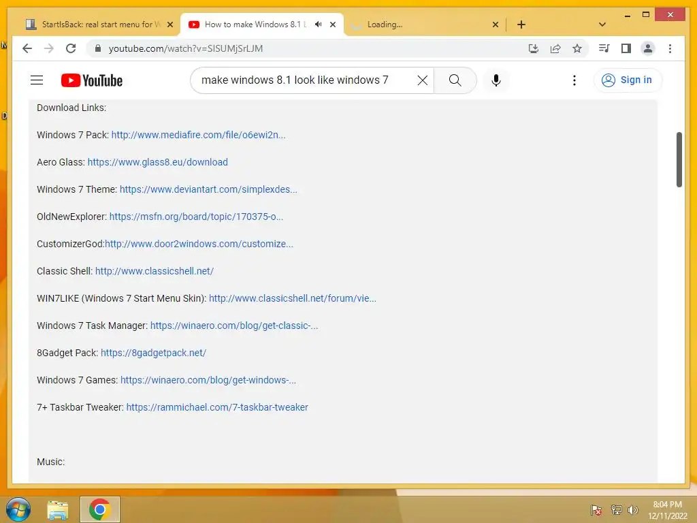Go to YouTube home via logo

[x=92, y=80]
